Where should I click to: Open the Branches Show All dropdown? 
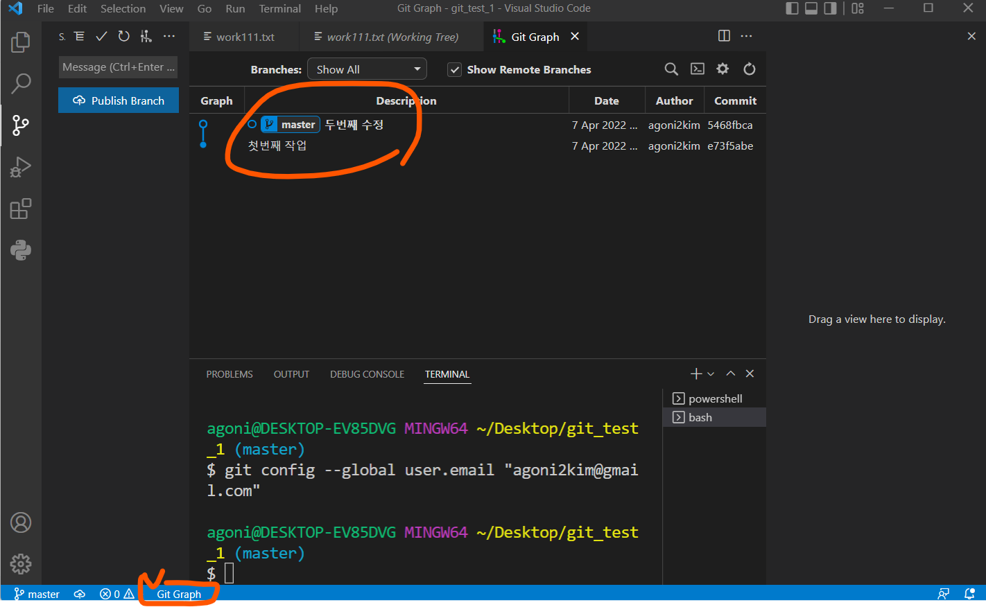(x=367, y=69)
